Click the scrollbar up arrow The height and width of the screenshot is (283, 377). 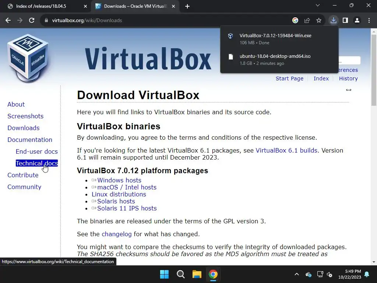click(374, 31)
